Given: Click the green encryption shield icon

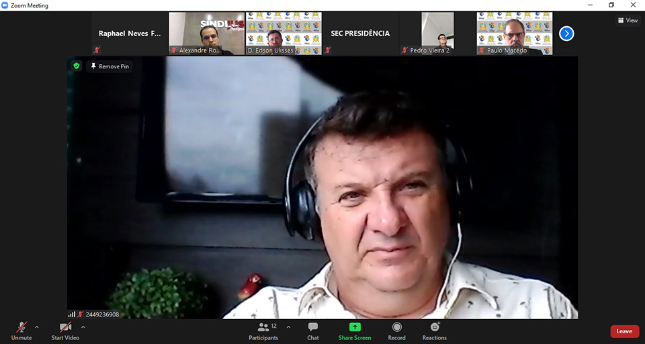Looking at the screenshot, I should [77, 66].
